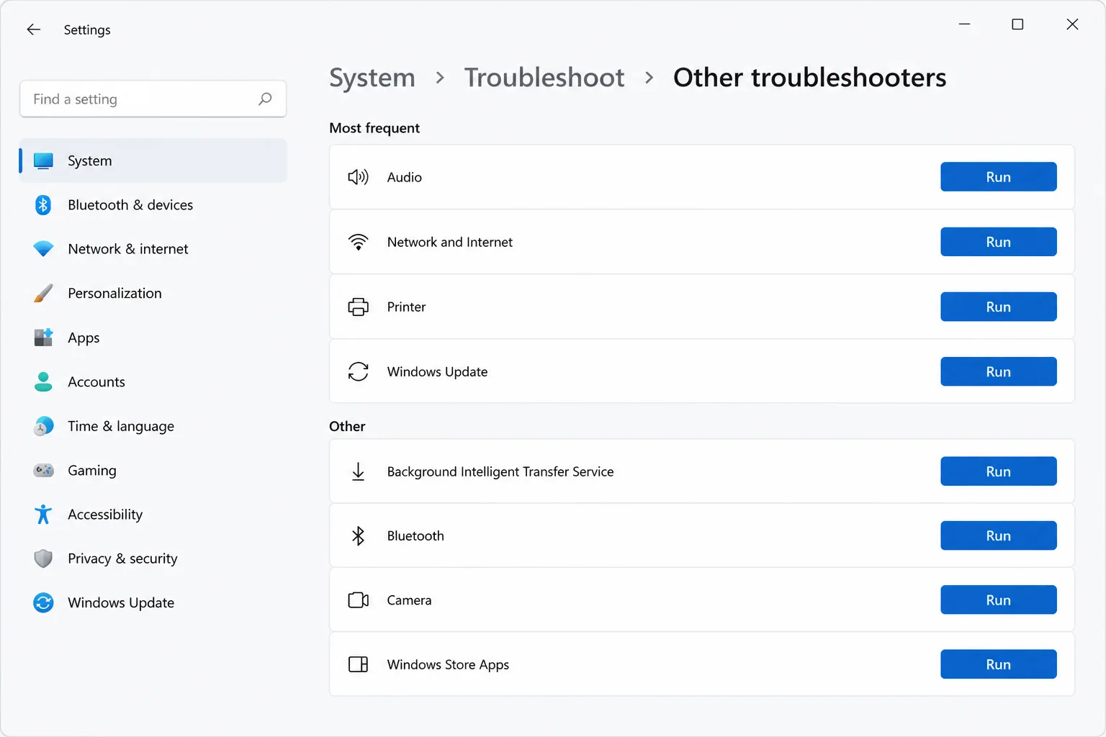This screenshot has height=737, width=1106.
Task: Click the Audio speaker icon
Action: 358,177
